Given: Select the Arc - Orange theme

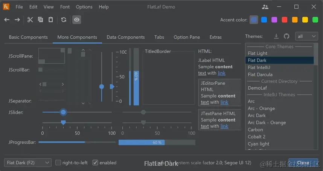Looking at the screenshot, I should [x=280, y=108].
